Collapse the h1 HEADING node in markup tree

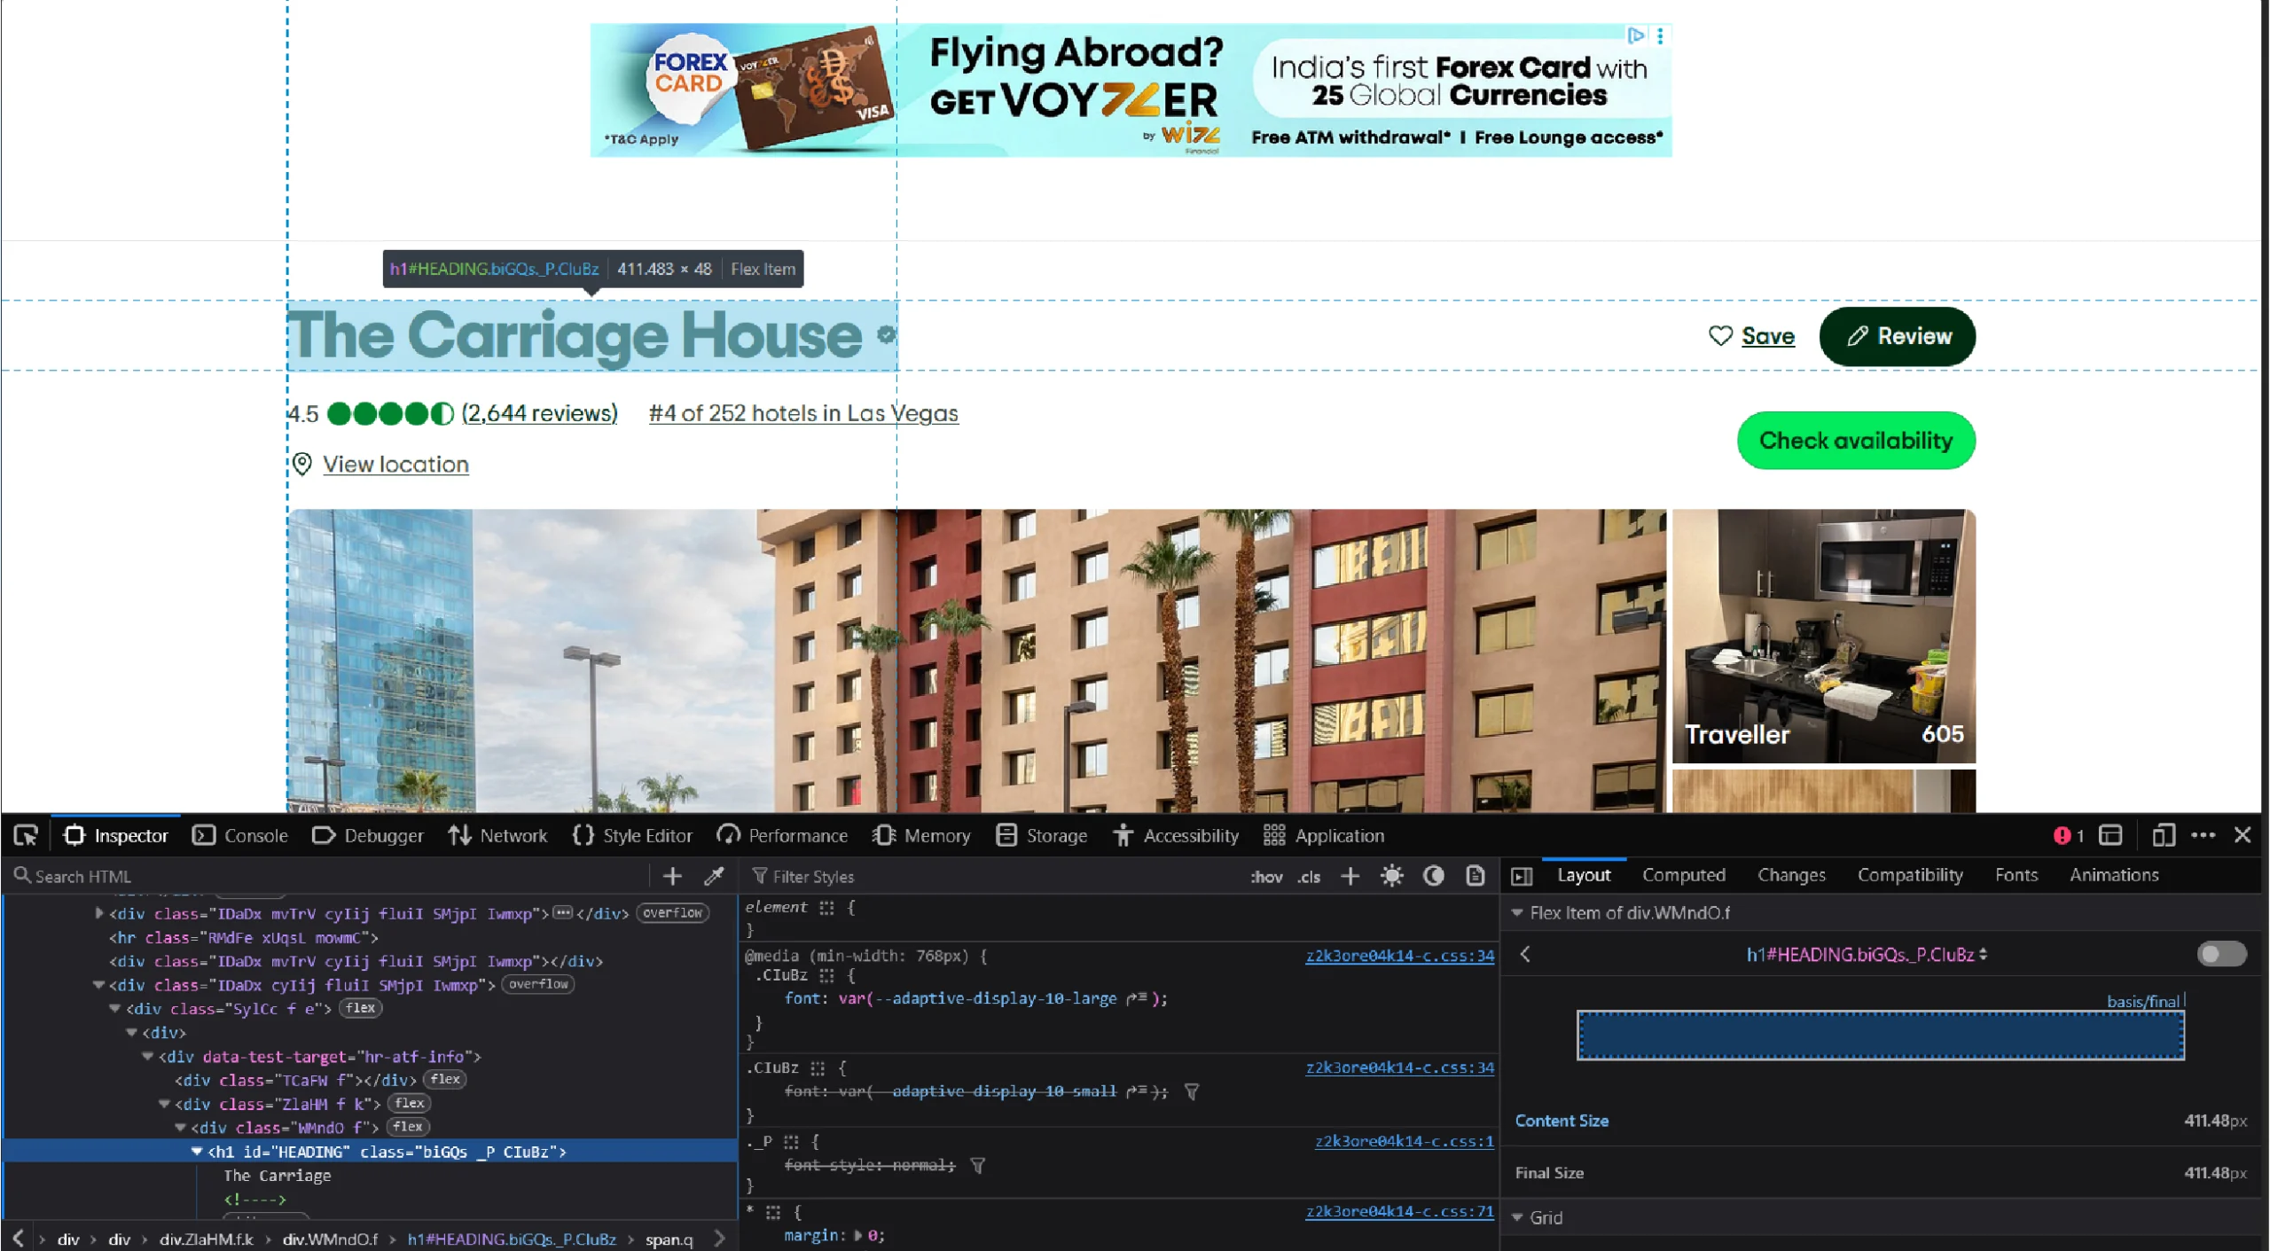196,1151
